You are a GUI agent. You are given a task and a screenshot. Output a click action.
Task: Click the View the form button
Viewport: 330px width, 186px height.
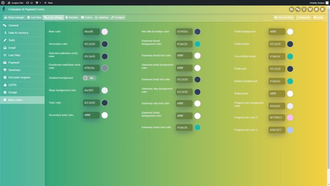point(284,17)
